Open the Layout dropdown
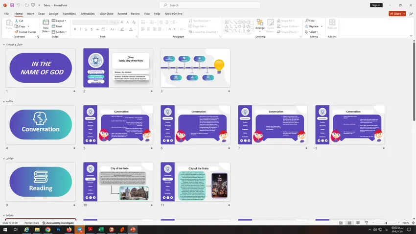The width and height of the screenshot is (416, 234). point(59,21)
